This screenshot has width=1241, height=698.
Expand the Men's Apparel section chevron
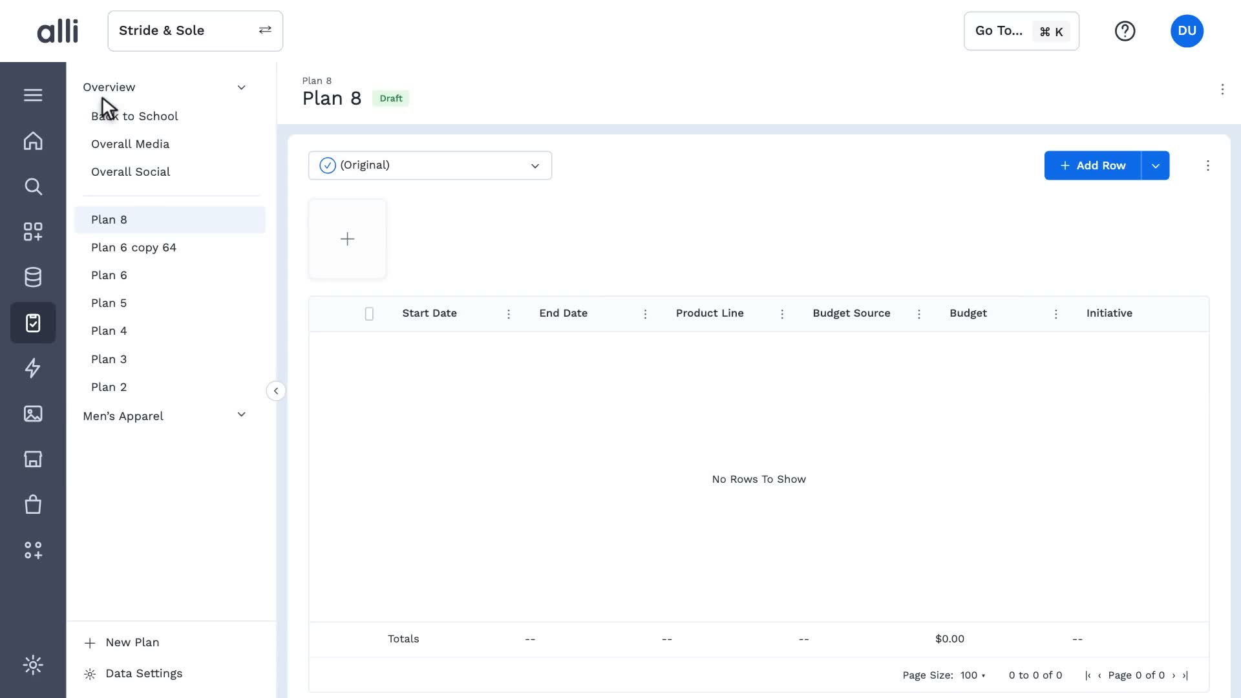point(241,415)
